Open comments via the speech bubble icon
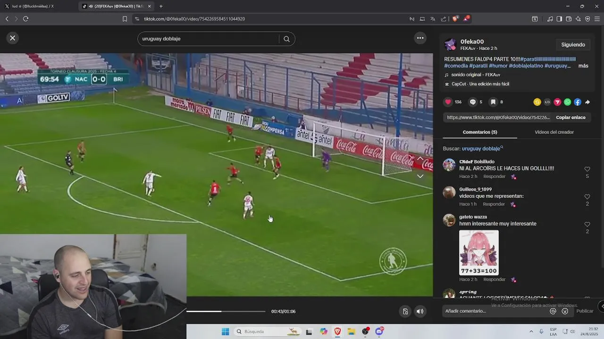This screenshot has width=604, height=339. (472, 102)
